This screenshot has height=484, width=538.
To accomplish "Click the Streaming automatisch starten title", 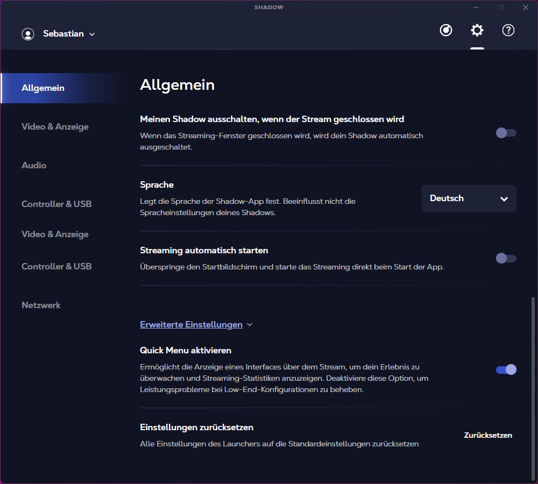I will pyautogui.click(x=204, y=251).
